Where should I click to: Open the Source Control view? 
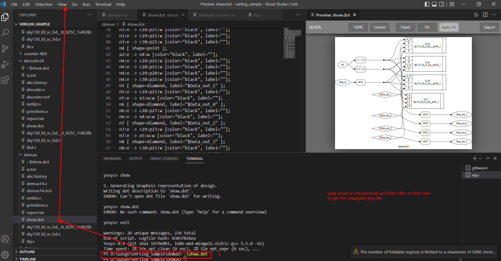tap(5, 49)
